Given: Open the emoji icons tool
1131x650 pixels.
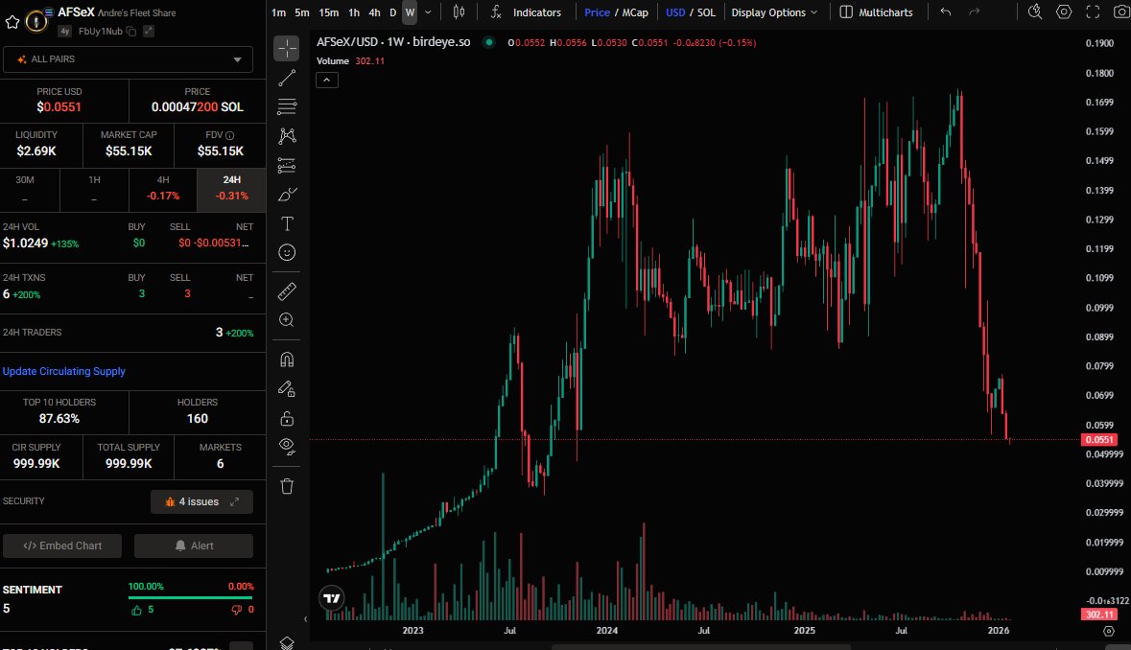Looking at the screenshot, I should (287, 252).
